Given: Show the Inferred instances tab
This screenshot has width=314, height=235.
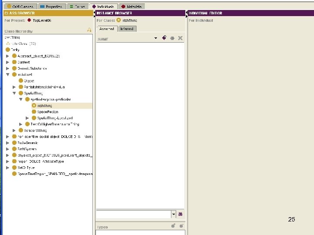Looking at the screenshot, I should coord(127,29).
